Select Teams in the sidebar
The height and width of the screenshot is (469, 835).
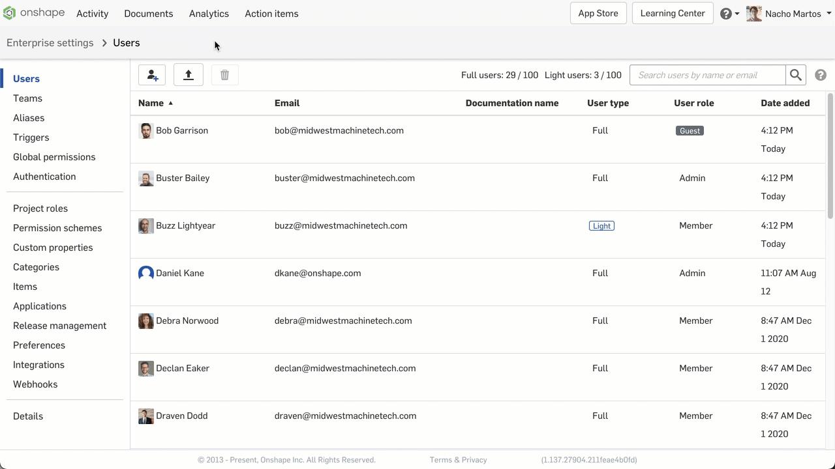click(x=27, y=98)
